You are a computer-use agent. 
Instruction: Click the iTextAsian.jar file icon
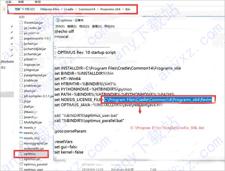pyautogui.click(x=21, y=23)
